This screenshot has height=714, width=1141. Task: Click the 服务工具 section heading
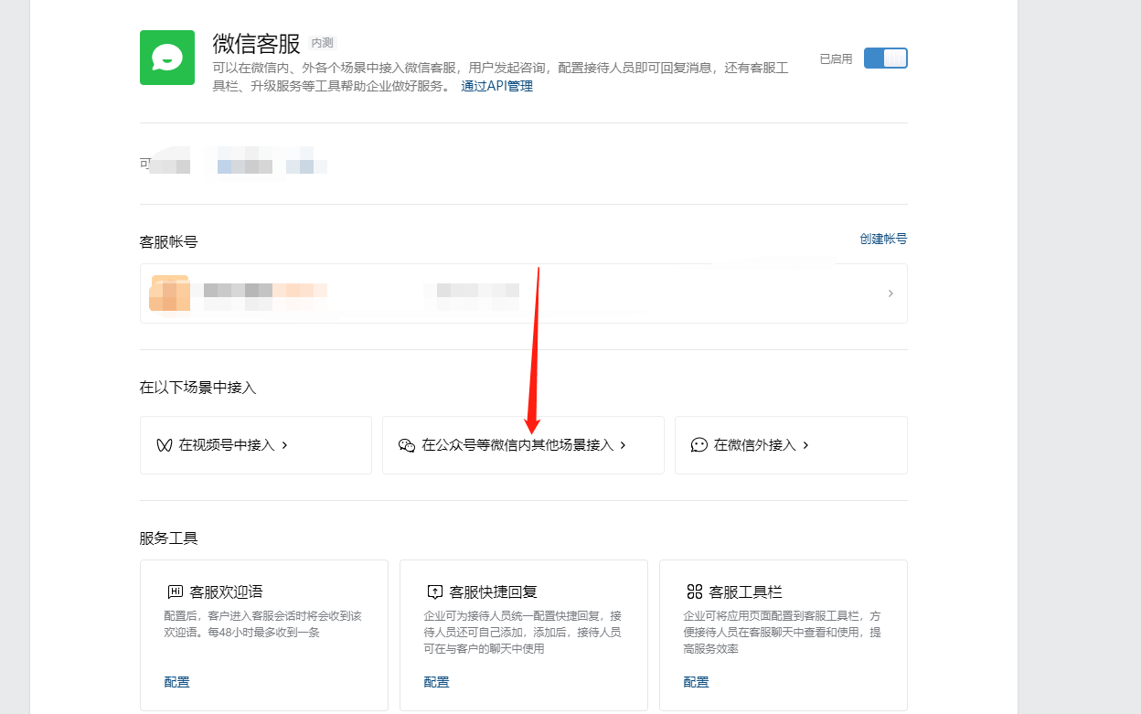[x=169, y=538]
